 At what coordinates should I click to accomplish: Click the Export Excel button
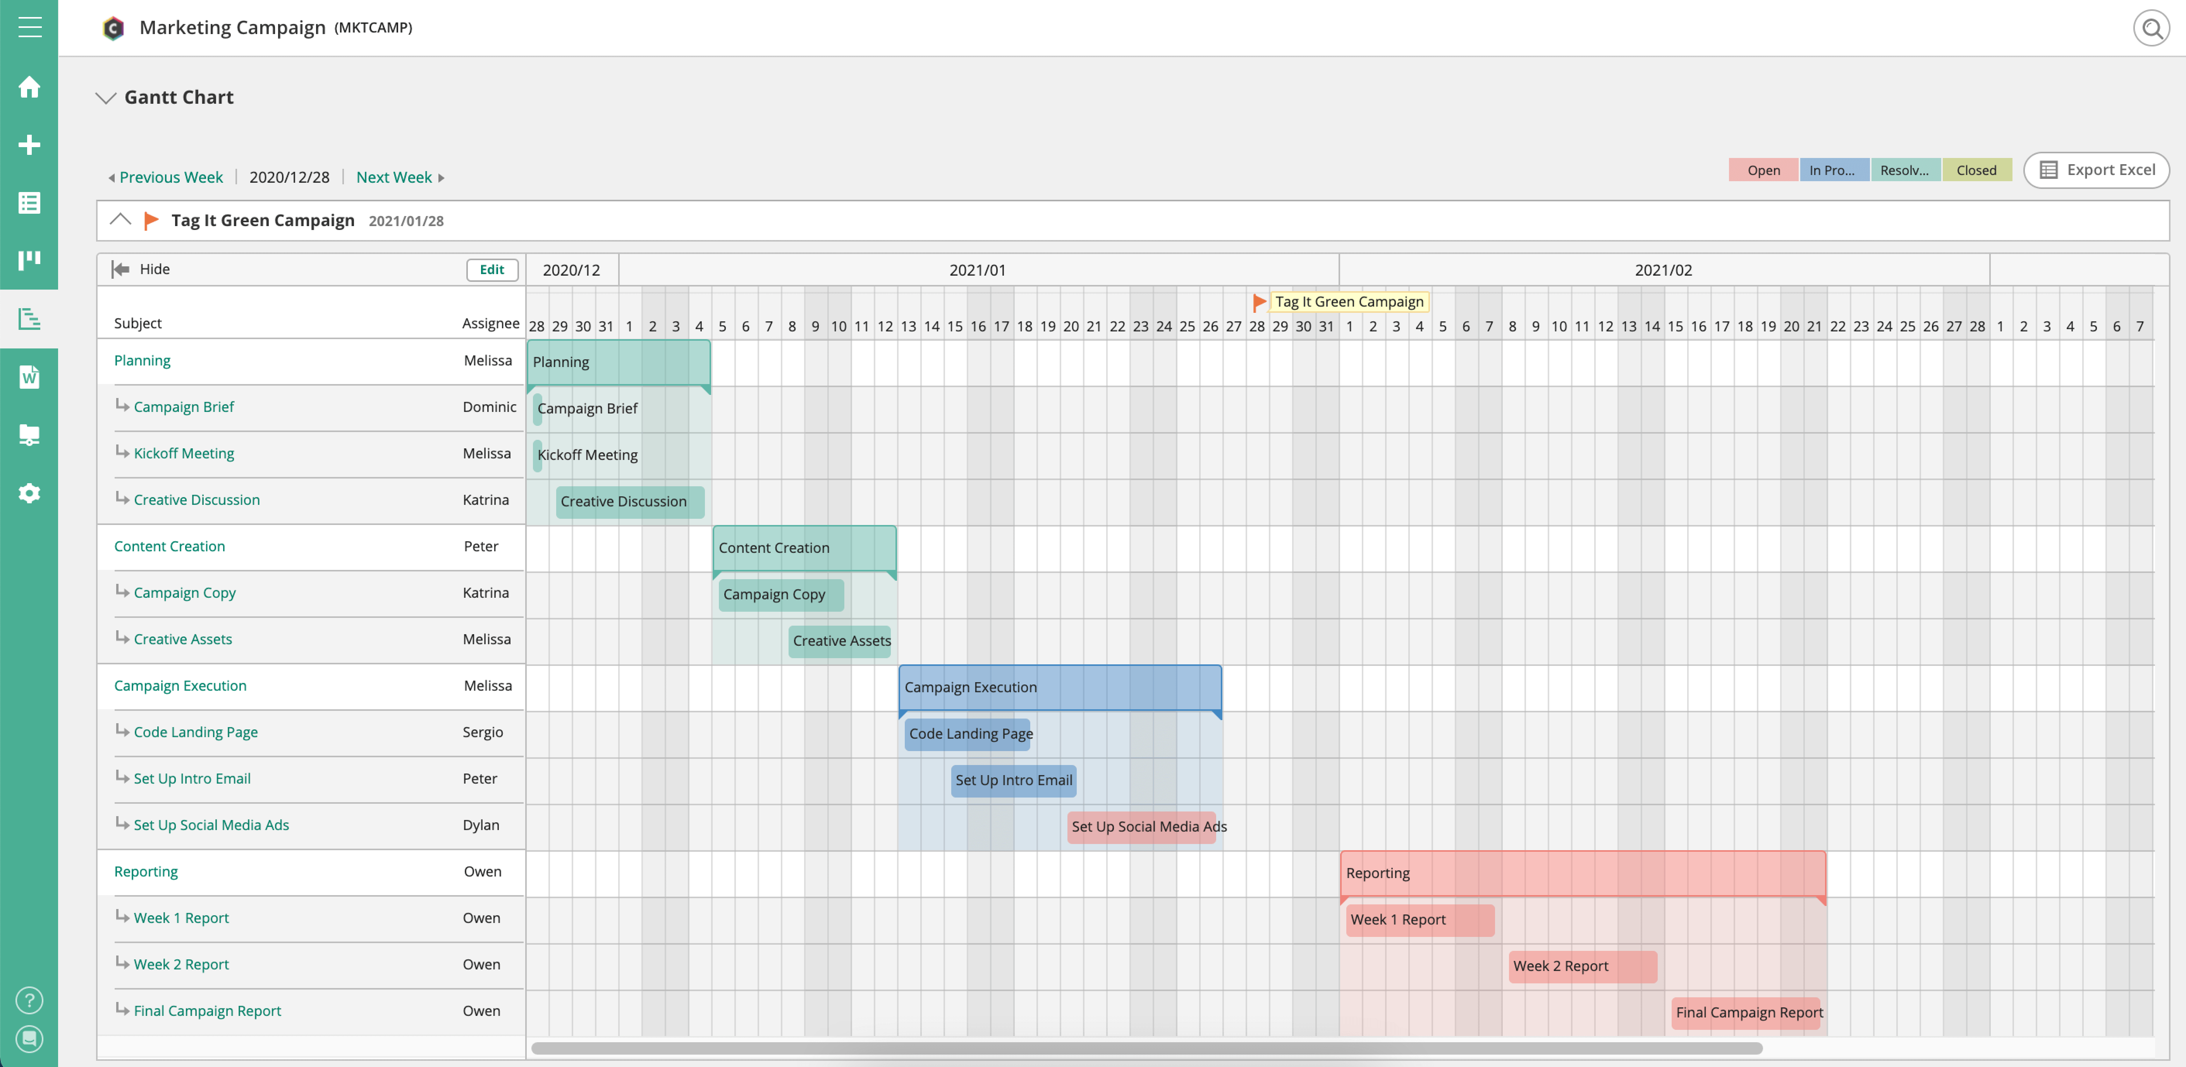(x=2096, y=170)
